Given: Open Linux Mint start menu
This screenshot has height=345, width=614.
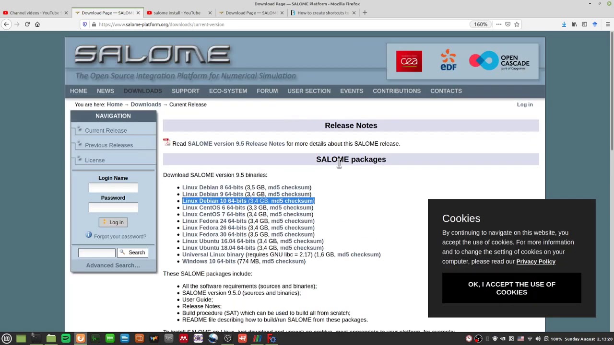Looking at the screenshot, I should pyautogui.click(x=7, y=339).
